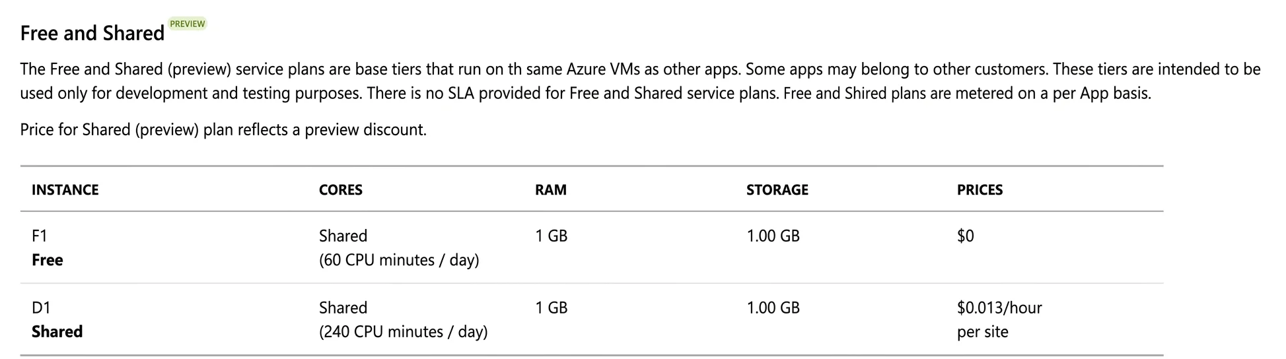The image size is (1286, 359).
Task: Click the 60 CPU minutes / day text
Action: 399,260
